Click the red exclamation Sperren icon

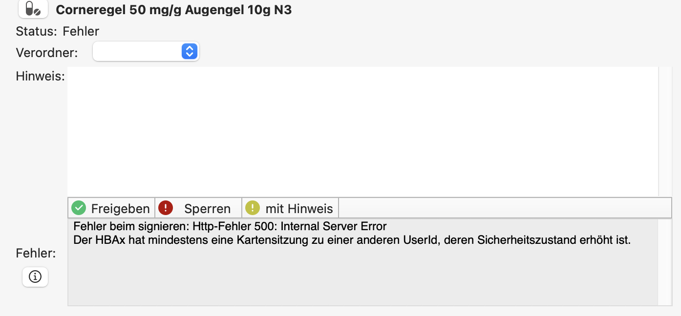pos(166,208)
